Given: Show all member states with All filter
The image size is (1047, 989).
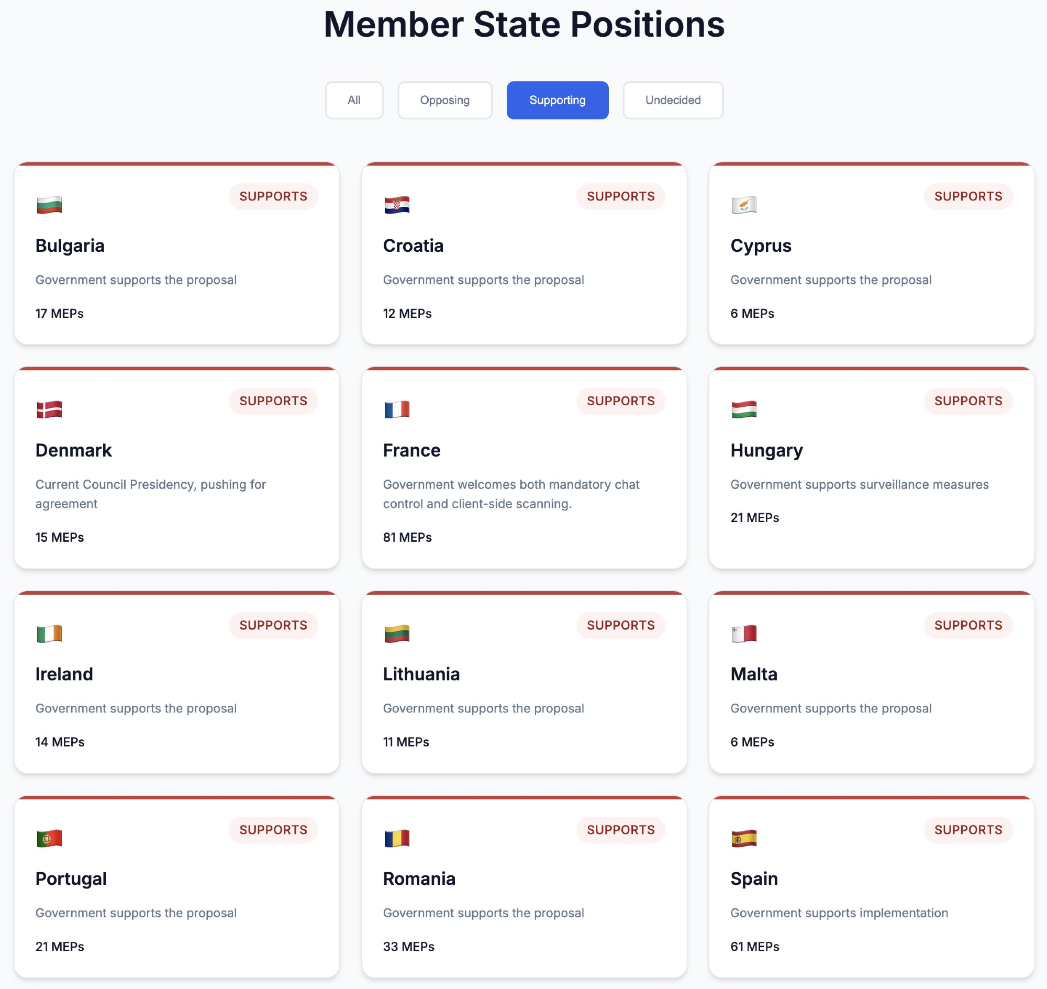Looking at the screenshot, I should click(354, 100).
